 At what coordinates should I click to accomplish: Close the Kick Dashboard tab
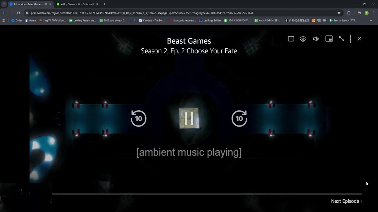coord(97,4)
